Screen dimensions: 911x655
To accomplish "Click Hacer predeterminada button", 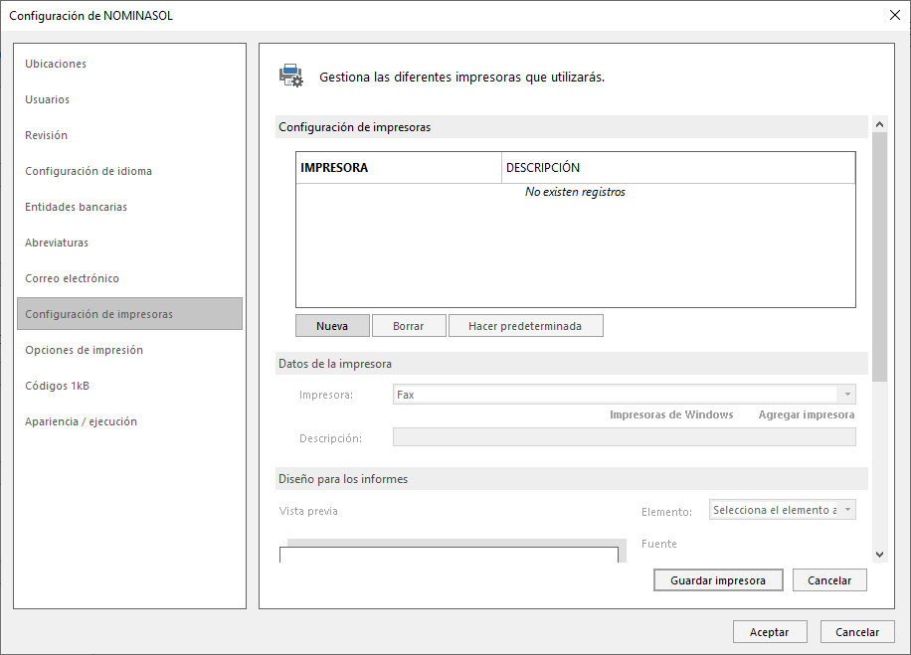I will pos(525,326).
